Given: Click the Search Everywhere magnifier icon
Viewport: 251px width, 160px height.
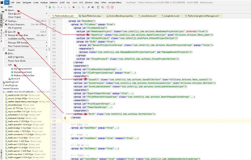Looking at the screenshot, I should pos(103,7).
